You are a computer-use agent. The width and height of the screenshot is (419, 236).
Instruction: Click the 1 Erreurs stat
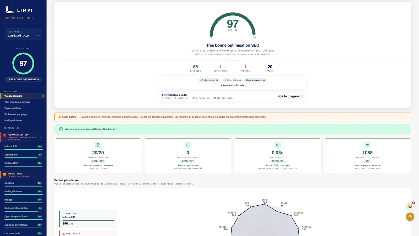pos(245,68)
